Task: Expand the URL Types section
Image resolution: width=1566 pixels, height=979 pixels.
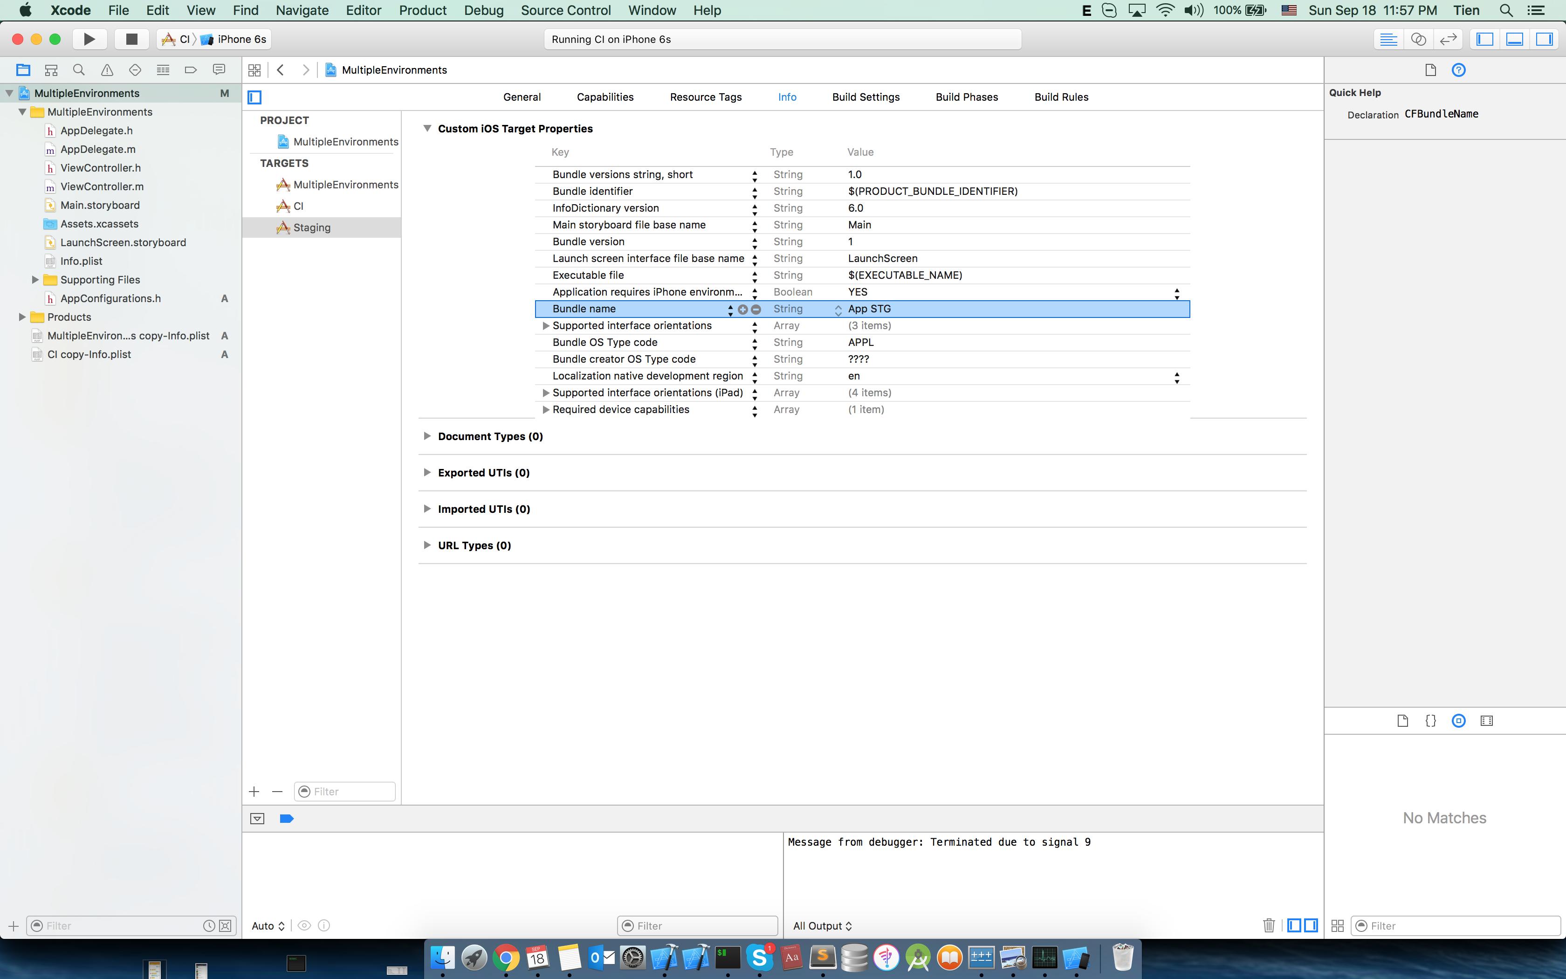Action: click(x=427, y=545)
